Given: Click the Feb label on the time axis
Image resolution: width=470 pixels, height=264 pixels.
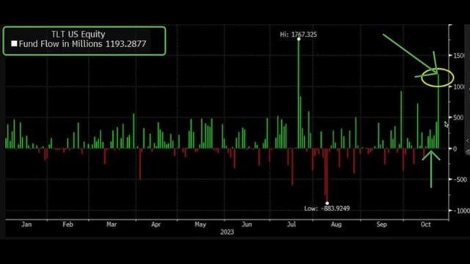Looking at the screenshot, I should [x=68, y=224].
